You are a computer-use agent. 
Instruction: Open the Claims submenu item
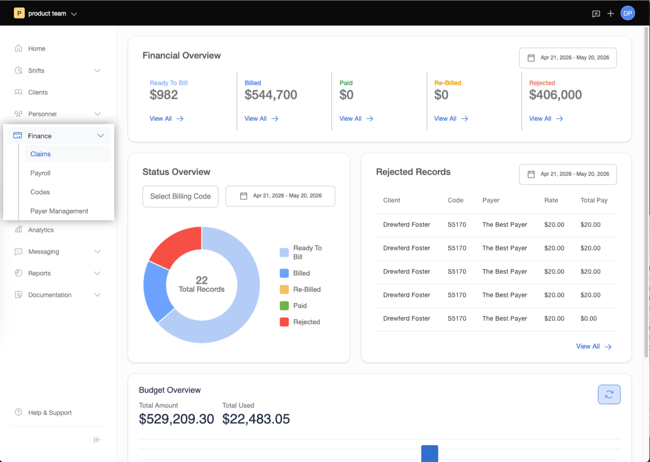pos(67,154)
